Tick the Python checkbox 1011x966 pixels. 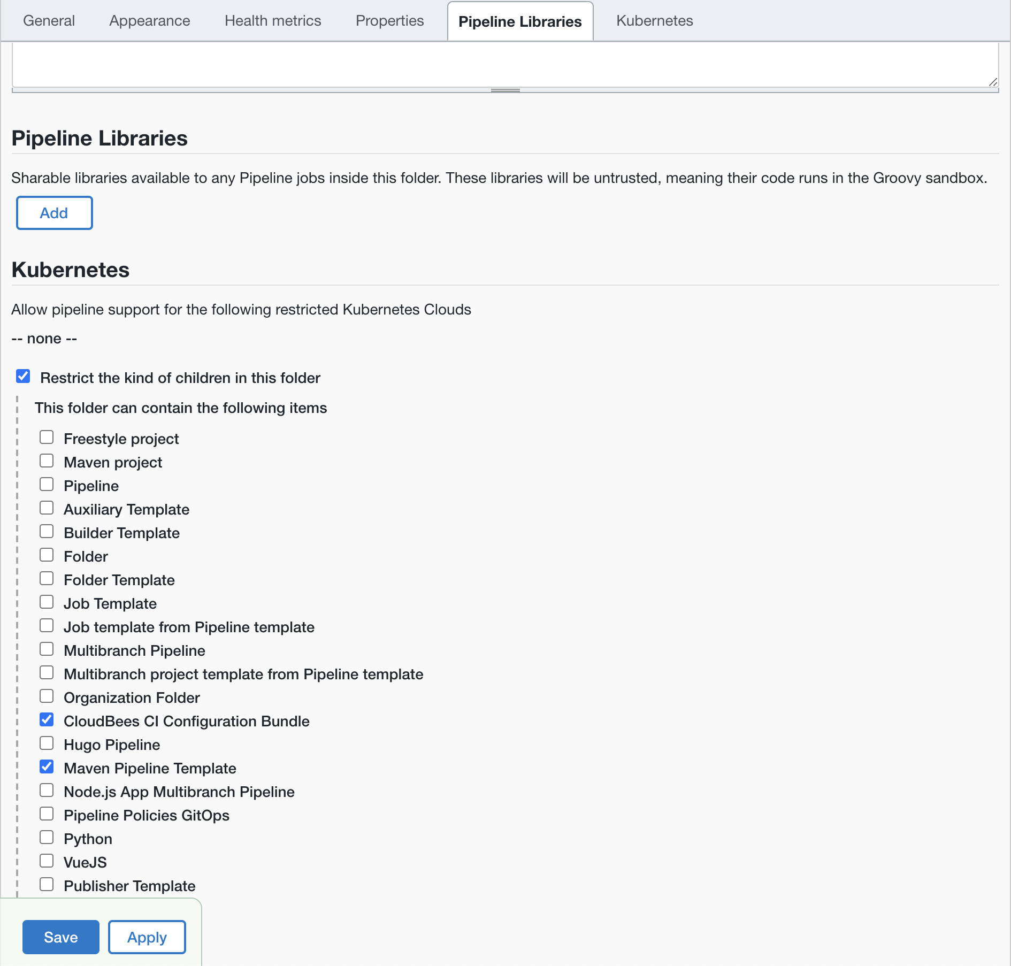[47, 838]
